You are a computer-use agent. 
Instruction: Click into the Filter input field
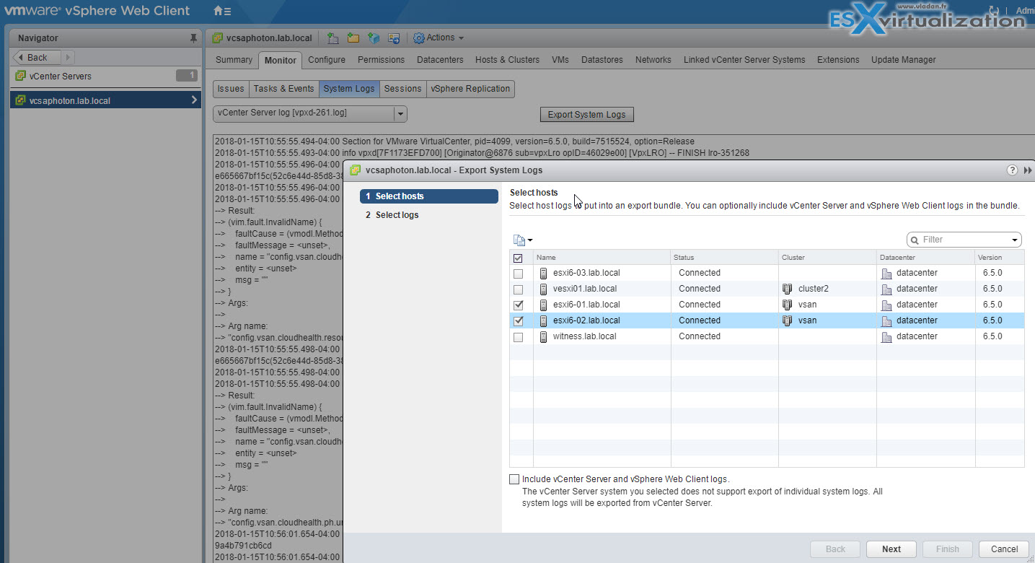[964, 240]
